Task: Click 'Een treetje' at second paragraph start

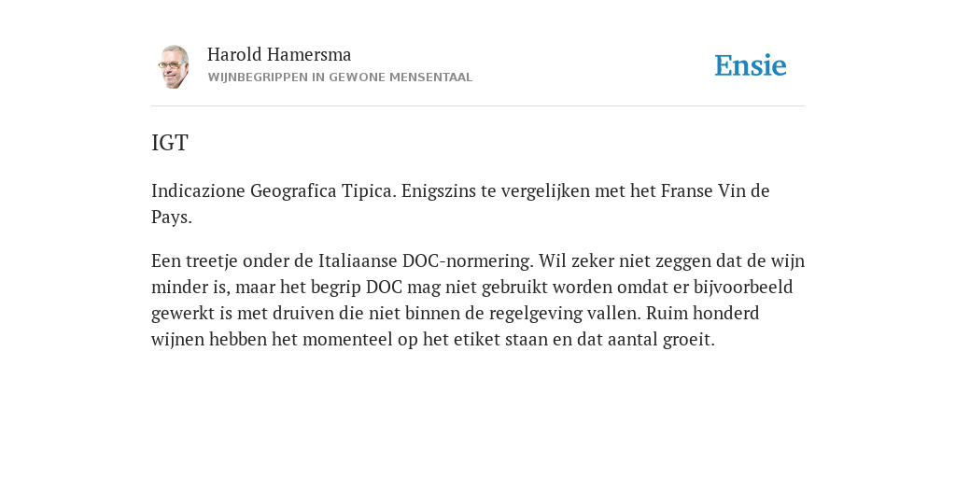Action: pos(194,261)
